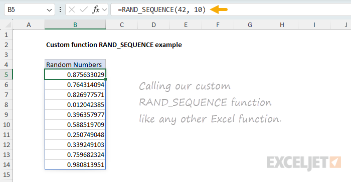Click cell containing 0.764314094
Screen dimensions: 351x182
75,84
